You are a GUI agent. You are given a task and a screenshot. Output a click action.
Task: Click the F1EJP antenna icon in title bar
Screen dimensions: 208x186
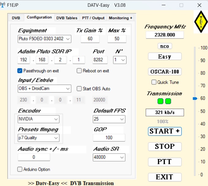[x=3, y=5]
